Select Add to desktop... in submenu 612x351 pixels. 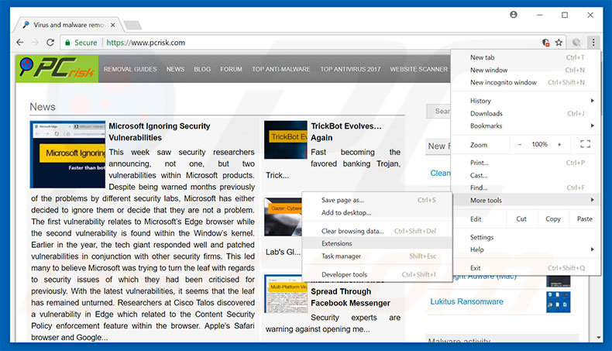point(377,213)
